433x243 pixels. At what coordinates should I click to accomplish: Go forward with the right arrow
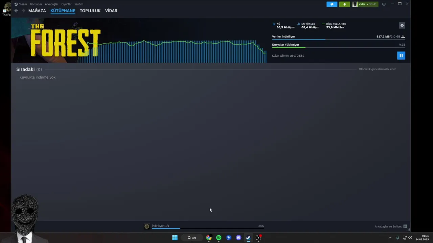tap(23, 11)
